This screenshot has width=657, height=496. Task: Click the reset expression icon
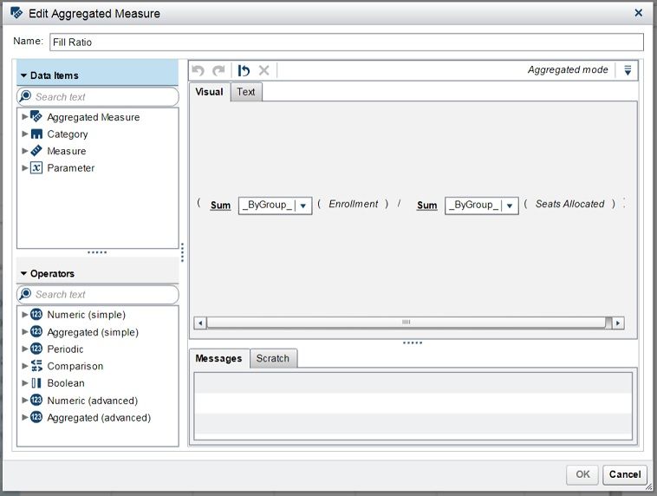[x=244, y=70]
